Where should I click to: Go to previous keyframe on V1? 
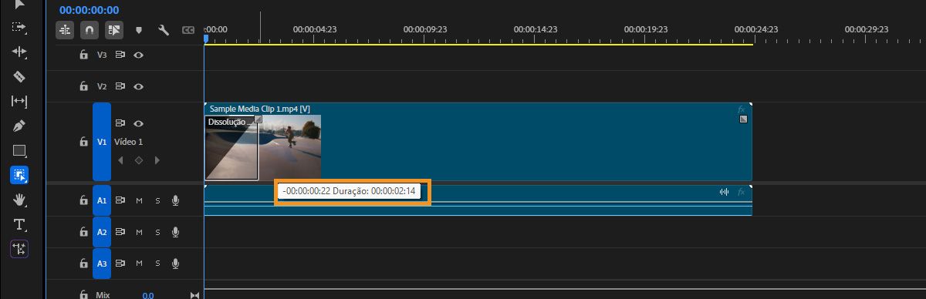pos(120,160)
